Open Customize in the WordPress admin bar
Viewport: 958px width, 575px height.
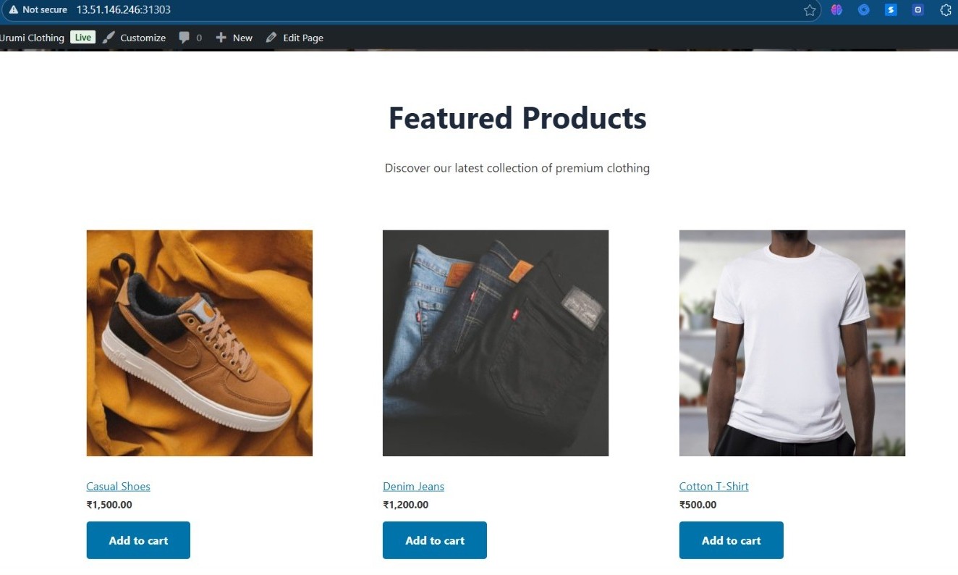[x=135, y=38]
